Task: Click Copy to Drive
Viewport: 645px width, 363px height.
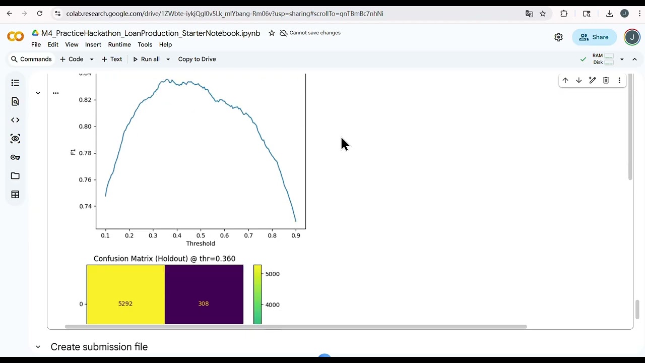Action: coord(197,59)
